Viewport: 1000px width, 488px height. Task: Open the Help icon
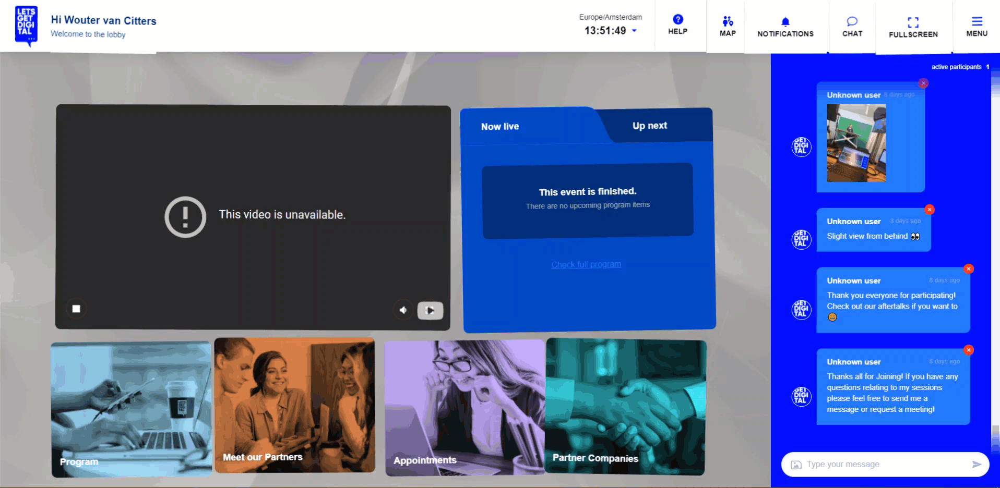click(x=677, y=25)
